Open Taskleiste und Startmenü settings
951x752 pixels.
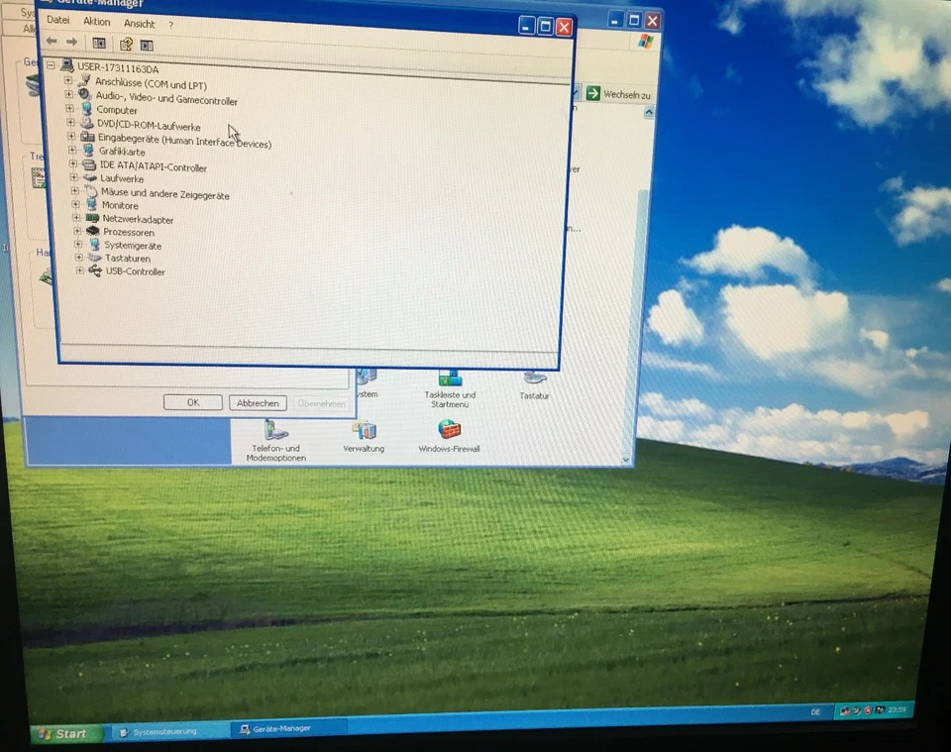click(x=450, y=379)
